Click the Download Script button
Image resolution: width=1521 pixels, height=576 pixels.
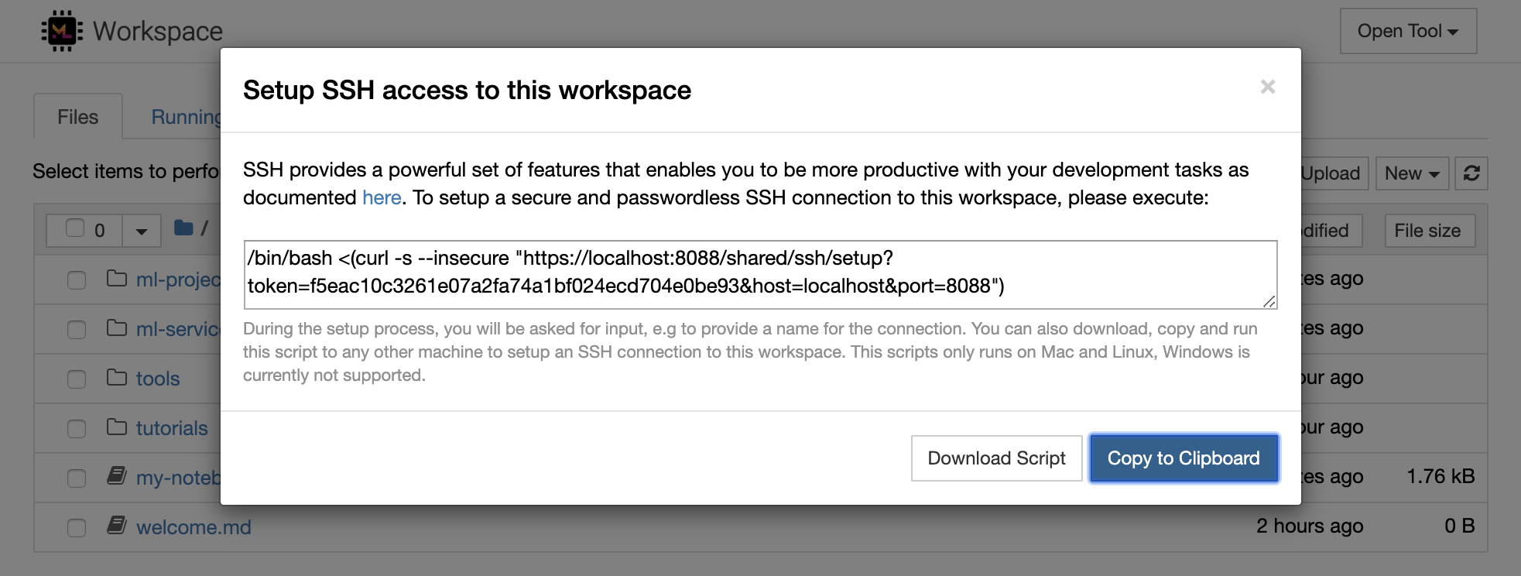click(996, 458)
